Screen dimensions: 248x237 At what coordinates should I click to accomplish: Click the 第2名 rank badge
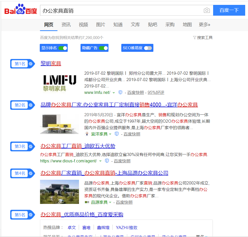(x=23, y=105)
